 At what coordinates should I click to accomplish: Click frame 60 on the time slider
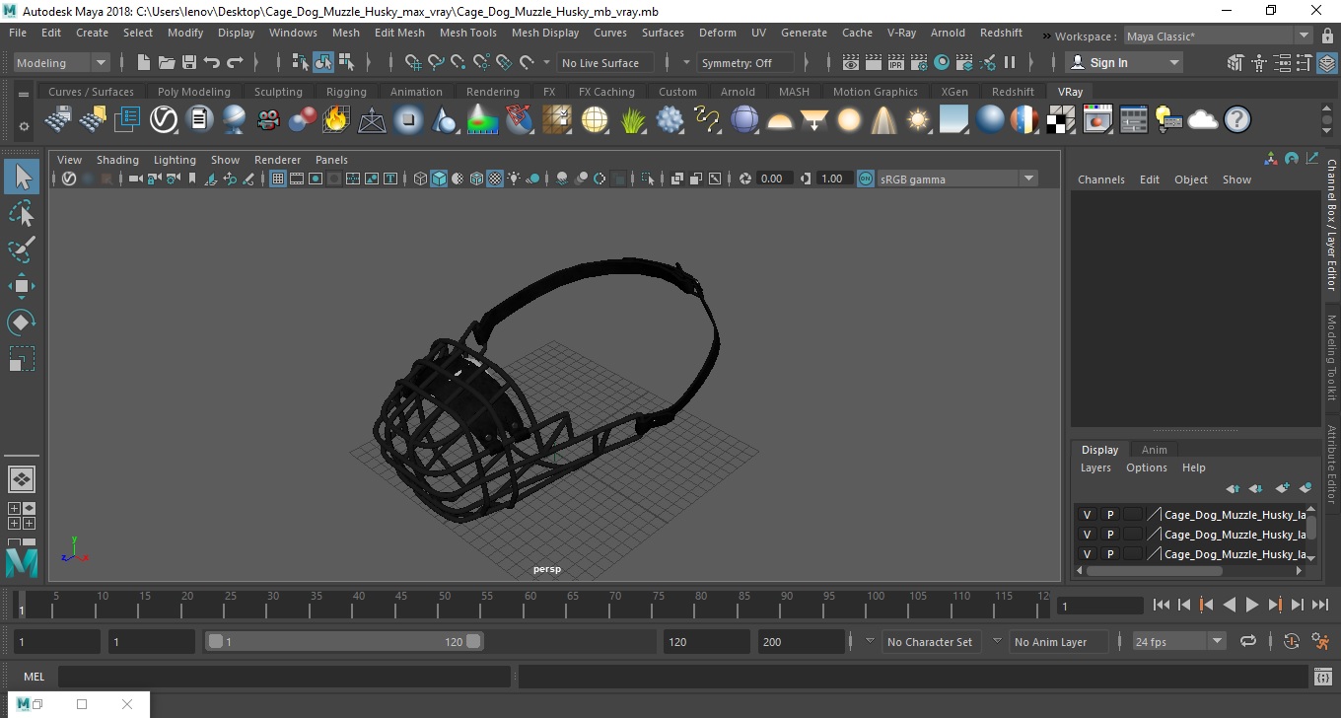tap(529, 605)
